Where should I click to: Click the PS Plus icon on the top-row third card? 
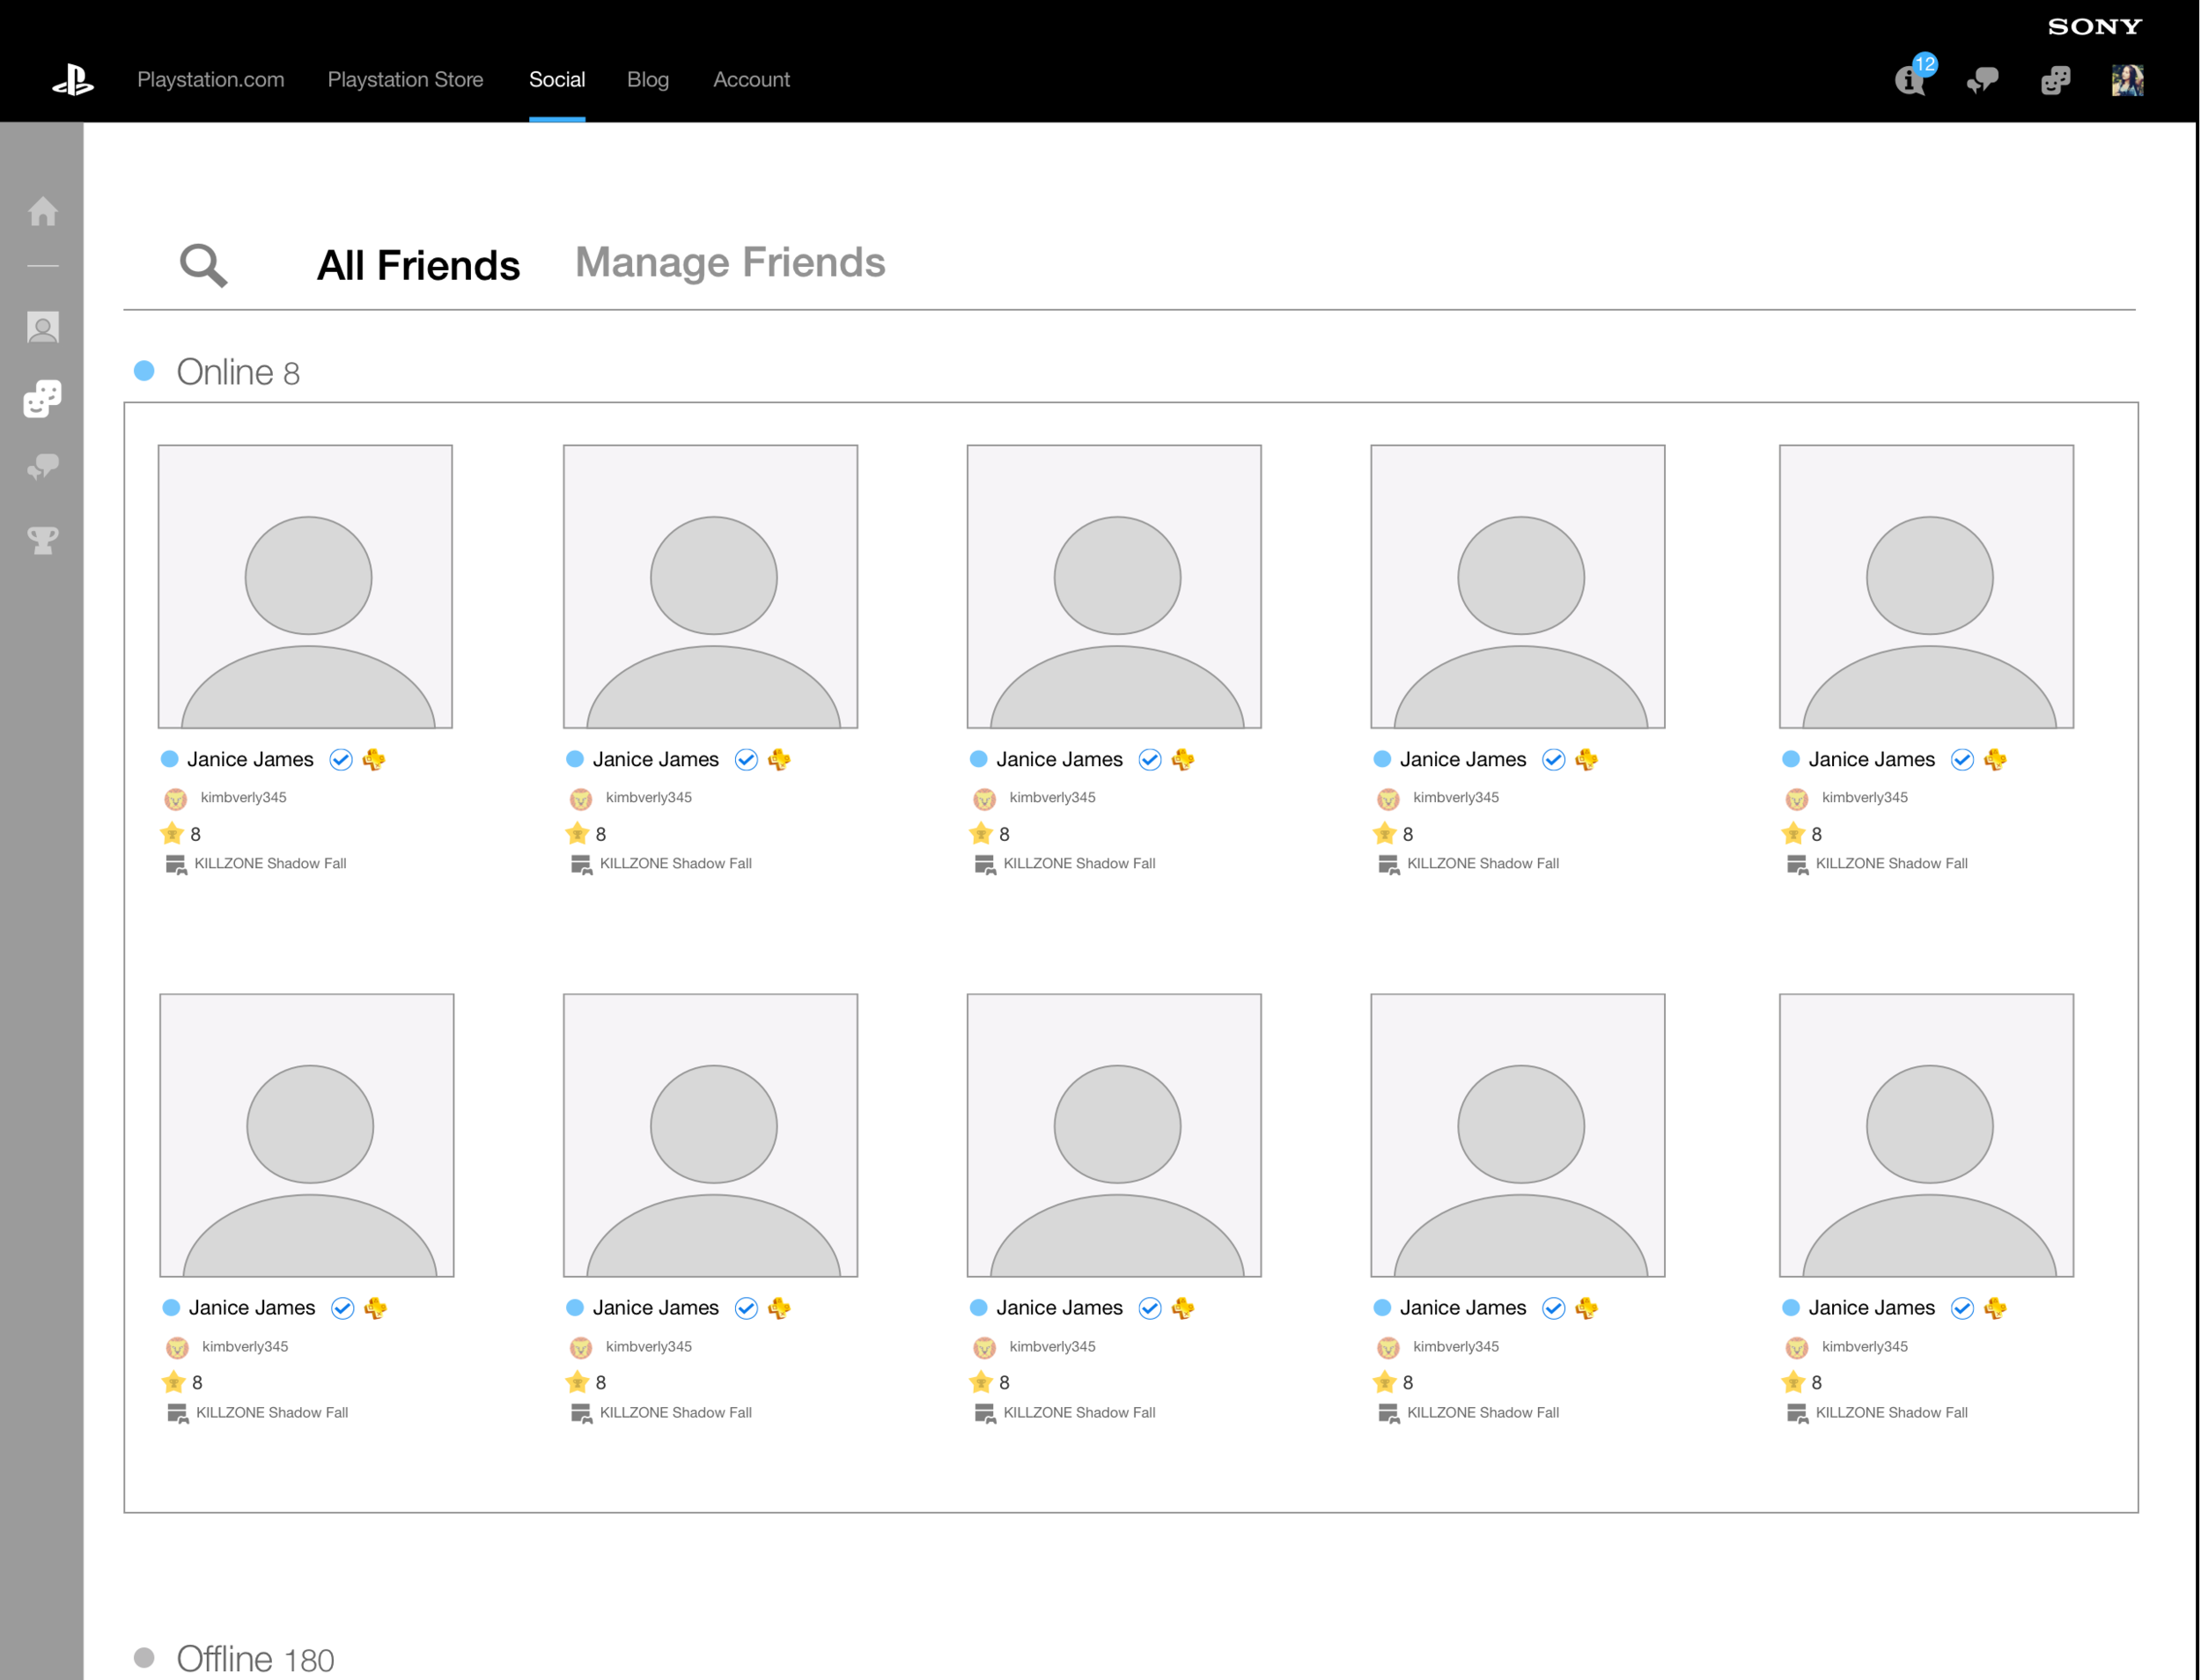coord(1183,760)
